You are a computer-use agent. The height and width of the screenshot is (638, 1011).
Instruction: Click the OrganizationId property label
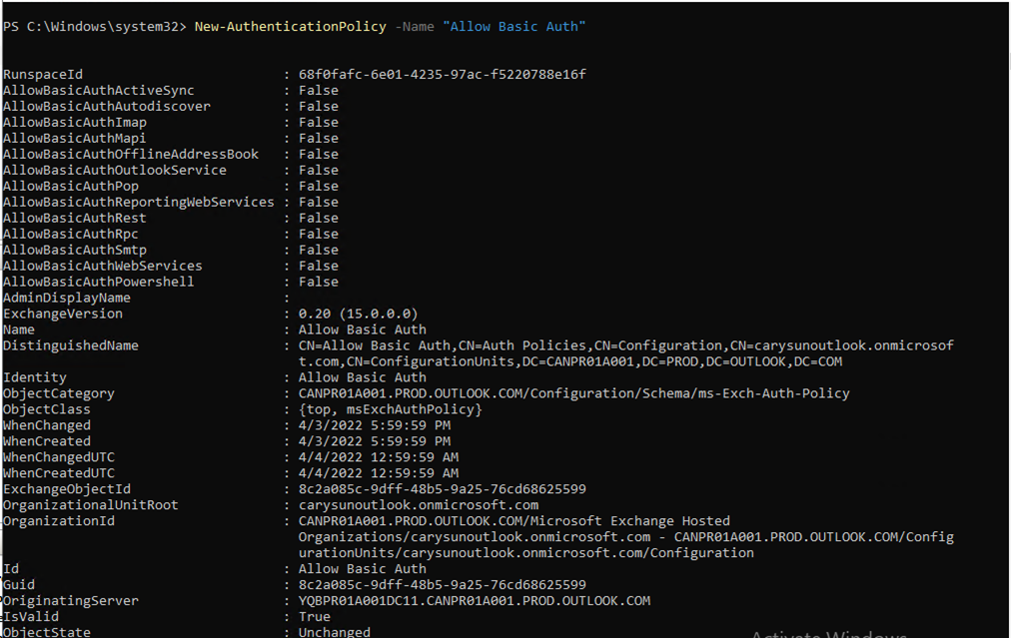point(58,522)
